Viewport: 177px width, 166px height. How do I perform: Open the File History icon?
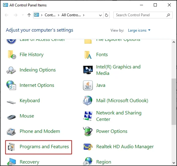(x=12, y=55)
